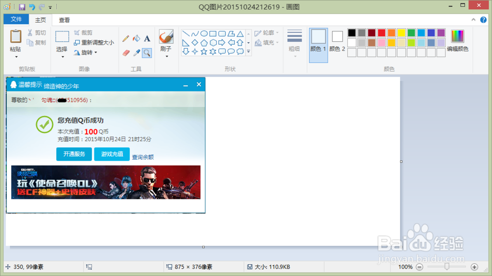The width and height of the screenshot is (492, 276).
Task: Click the close X in pasted QQ dialog
Action: click(x=199, y=84)
